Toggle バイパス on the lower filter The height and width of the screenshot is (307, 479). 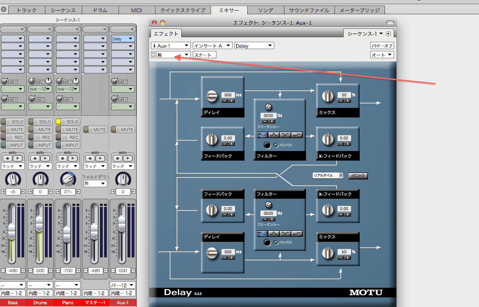267,243
